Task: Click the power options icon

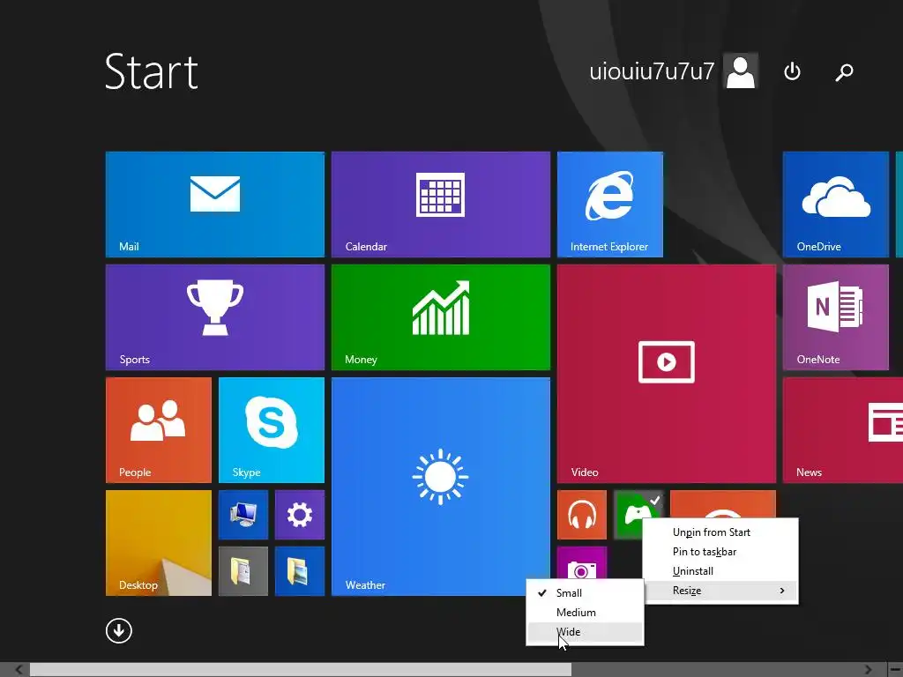Action: (x=793, y=71)
